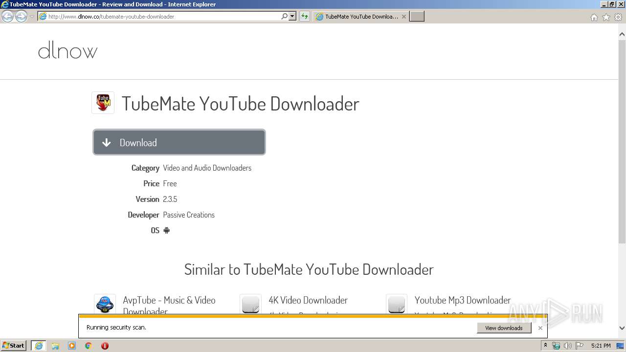
Task: Open the Tools gear icon
Action: [618, 17]
